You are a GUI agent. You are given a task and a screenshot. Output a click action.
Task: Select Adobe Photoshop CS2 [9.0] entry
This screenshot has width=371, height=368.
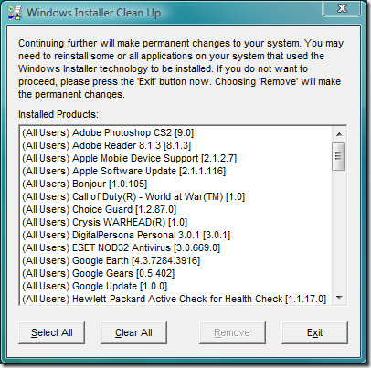click(176, 132)
